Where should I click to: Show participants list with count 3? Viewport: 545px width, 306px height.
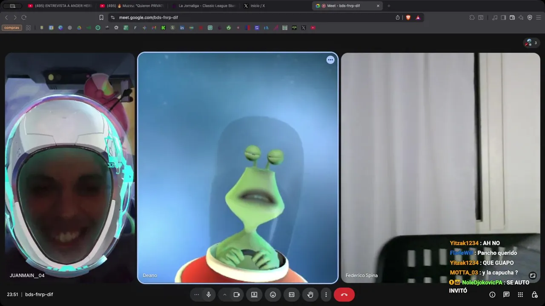click(531, 42)
